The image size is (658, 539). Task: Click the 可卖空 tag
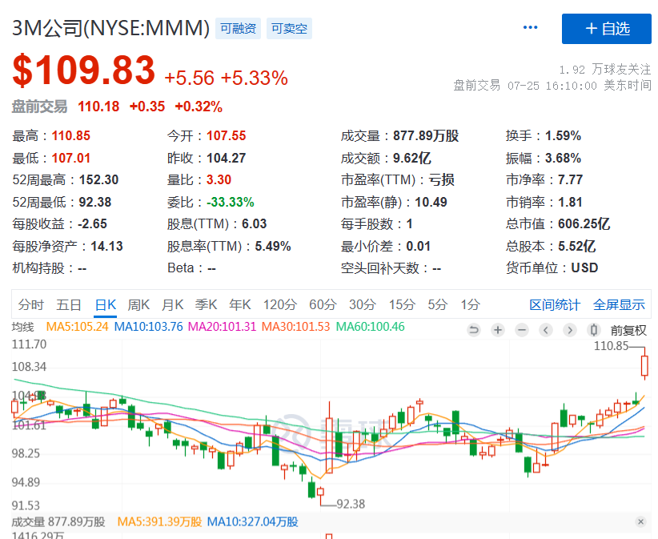289,29
